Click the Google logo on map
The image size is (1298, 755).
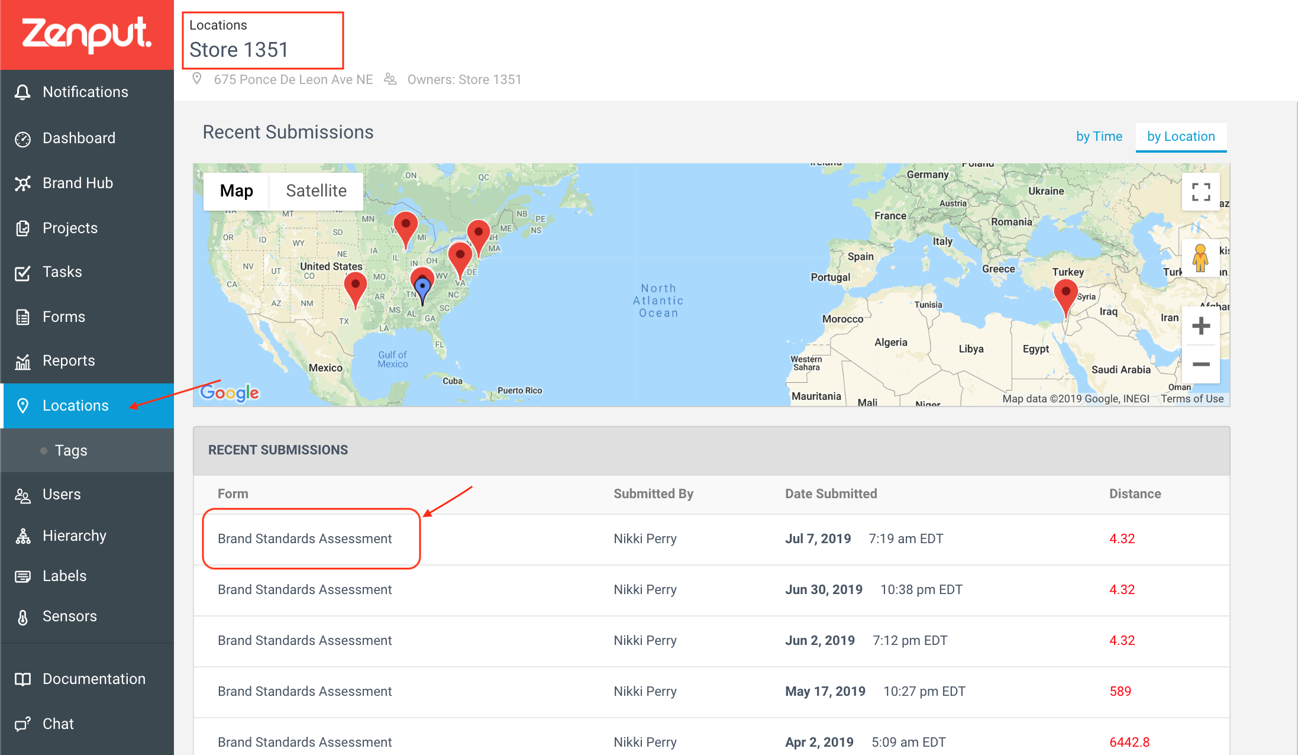pyautogui.click(x=230, y=392)
